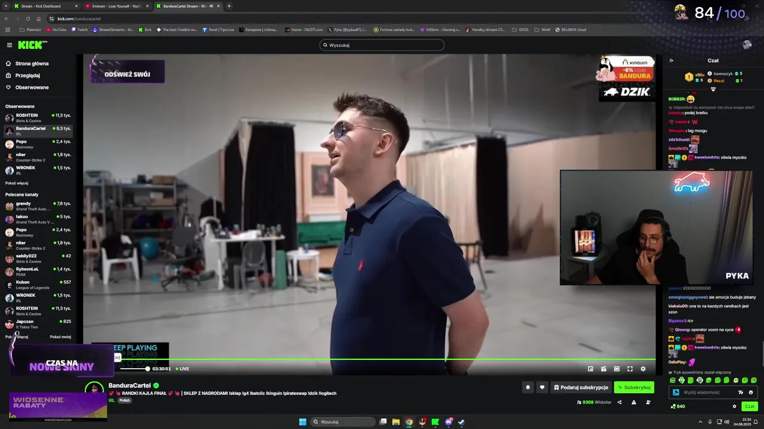
Task: Open channel points 640 balance
Action: click(x=677, y=406)
